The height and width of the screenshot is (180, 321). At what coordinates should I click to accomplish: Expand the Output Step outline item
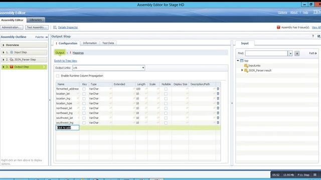coord(4,66)
